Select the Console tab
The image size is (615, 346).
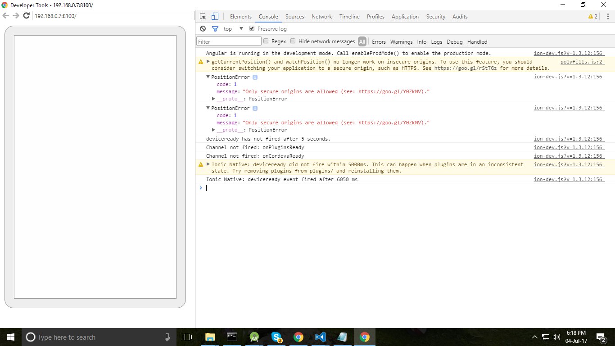268,17
